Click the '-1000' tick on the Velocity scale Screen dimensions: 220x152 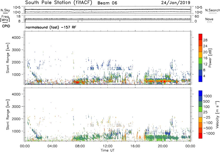tap(209, 133)
